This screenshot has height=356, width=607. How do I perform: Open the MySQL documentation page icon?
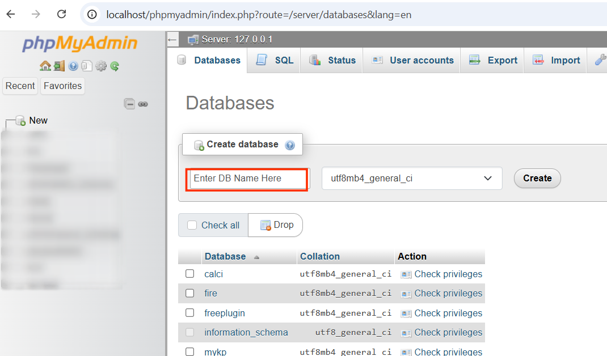pos(87,66)
